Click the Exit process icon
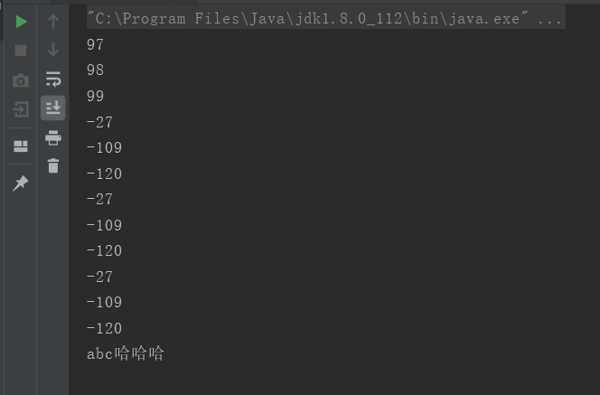Viewport: 600px width, 395px height. (21, 109)
